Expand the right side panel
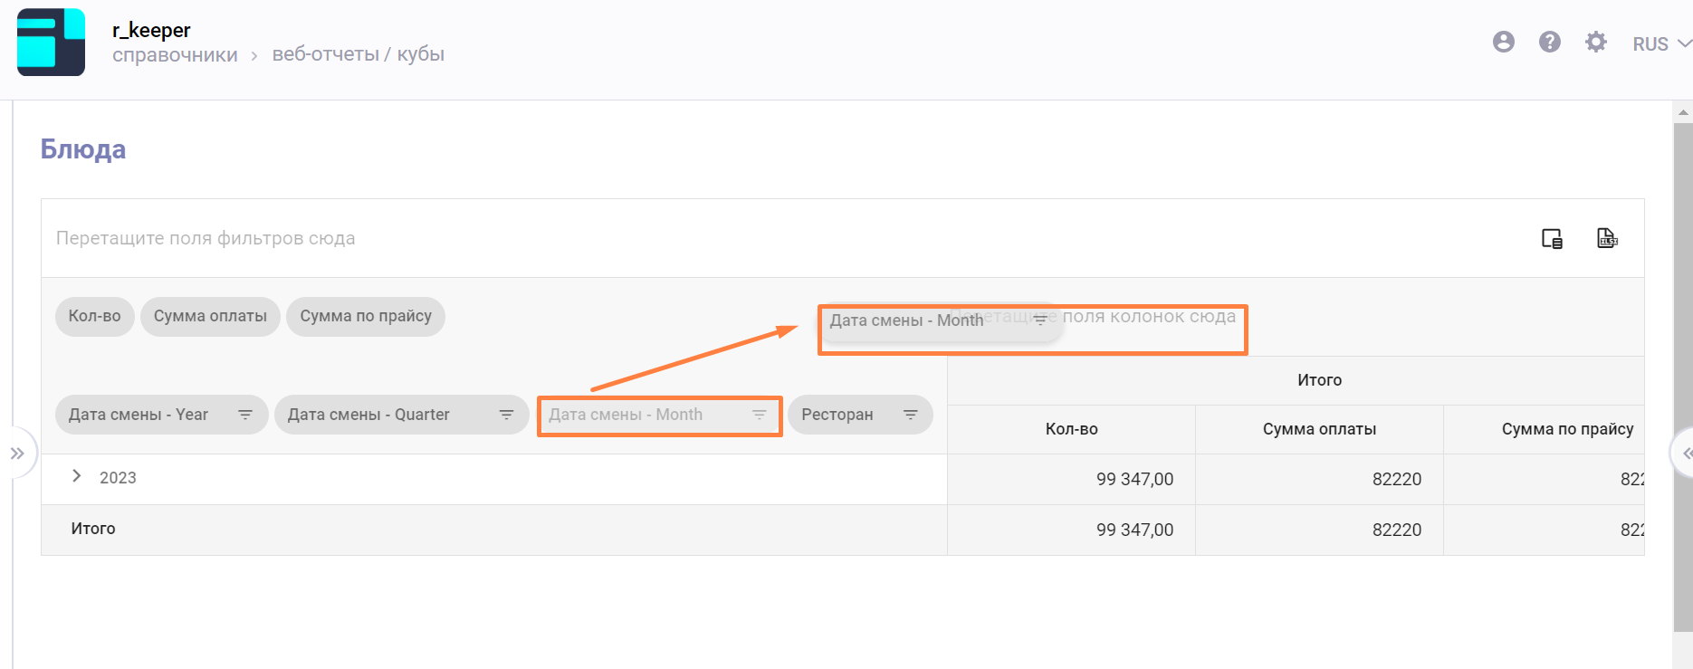The width and height of the screenshot is (1693, 669). 1685,454
